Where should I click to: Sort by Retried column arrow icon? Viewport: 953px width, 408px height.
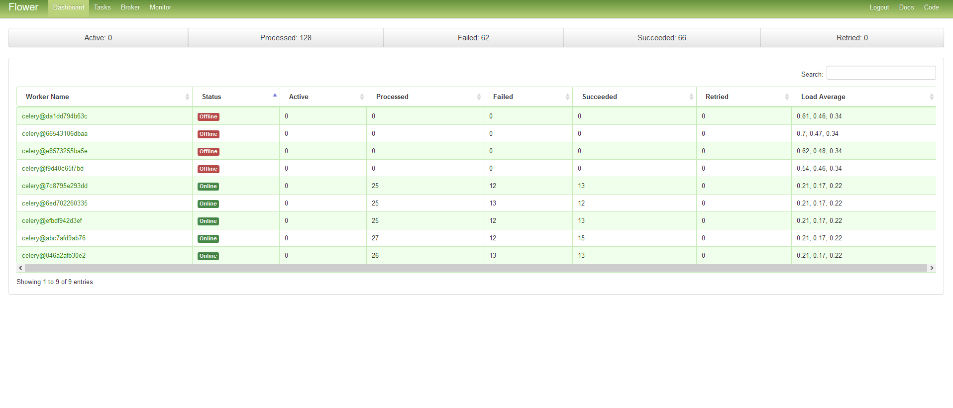(x=787, y=97)
